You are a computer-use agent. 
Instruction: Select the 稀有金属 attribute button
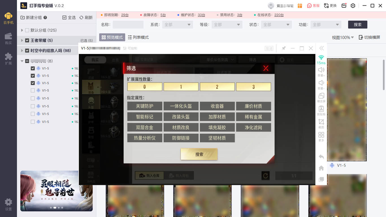pos(253,117)
